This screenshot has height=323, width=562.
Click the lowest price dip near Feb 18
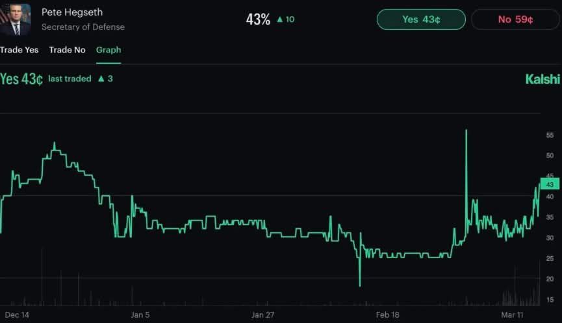pos(359,284)
